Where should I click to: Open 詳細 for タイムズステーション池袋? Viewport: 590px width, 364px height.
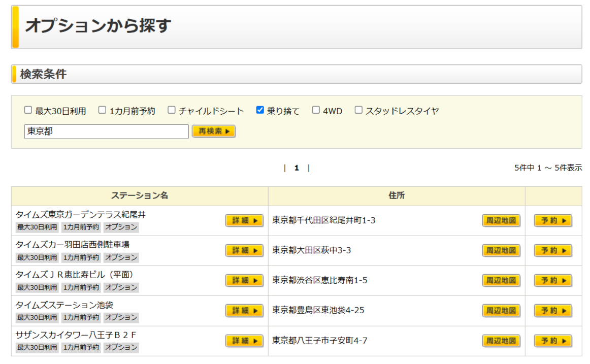pos(244,311)
